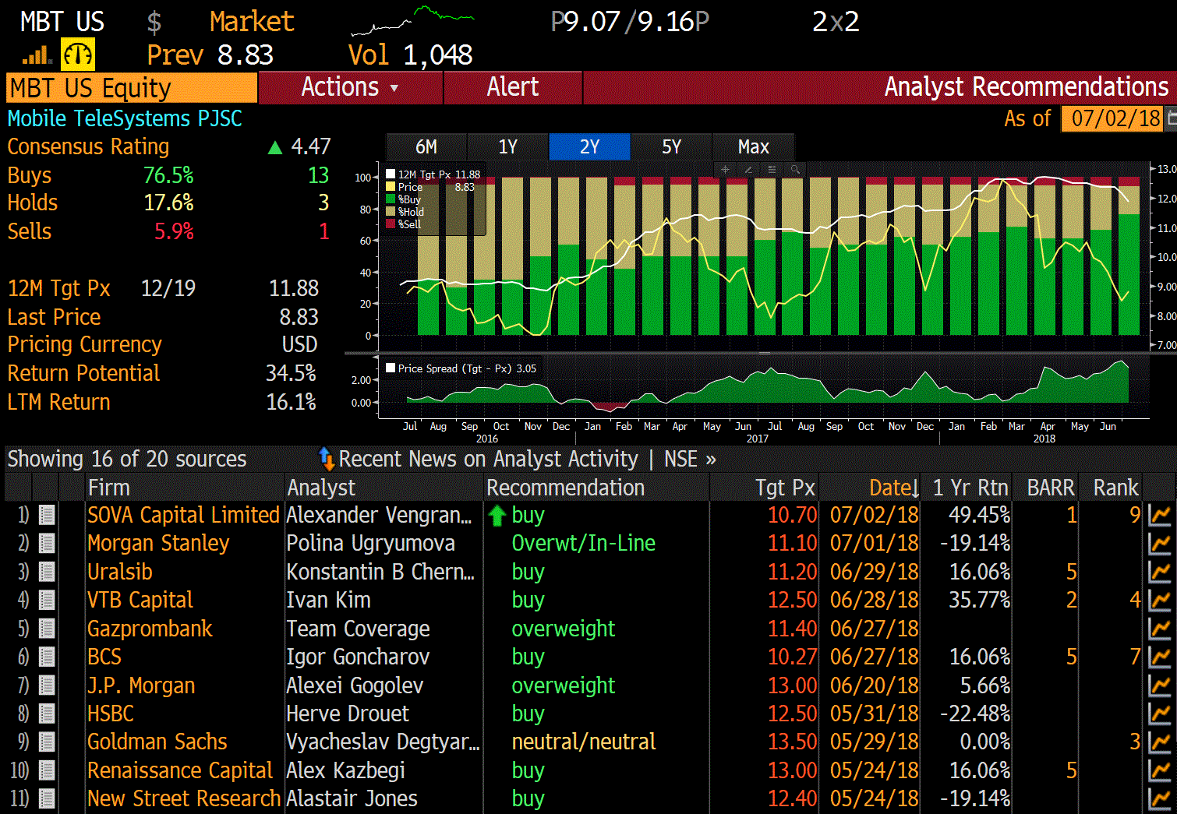Click the chart zoom magnifier icon
The height and width of the screenshot is (814, 1177).
tap(795, 169)
